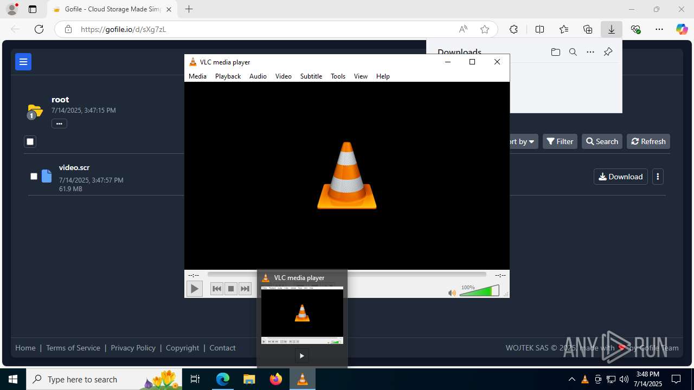
Task: Open Edge tab actions menu
Action: tap(33, 9)
